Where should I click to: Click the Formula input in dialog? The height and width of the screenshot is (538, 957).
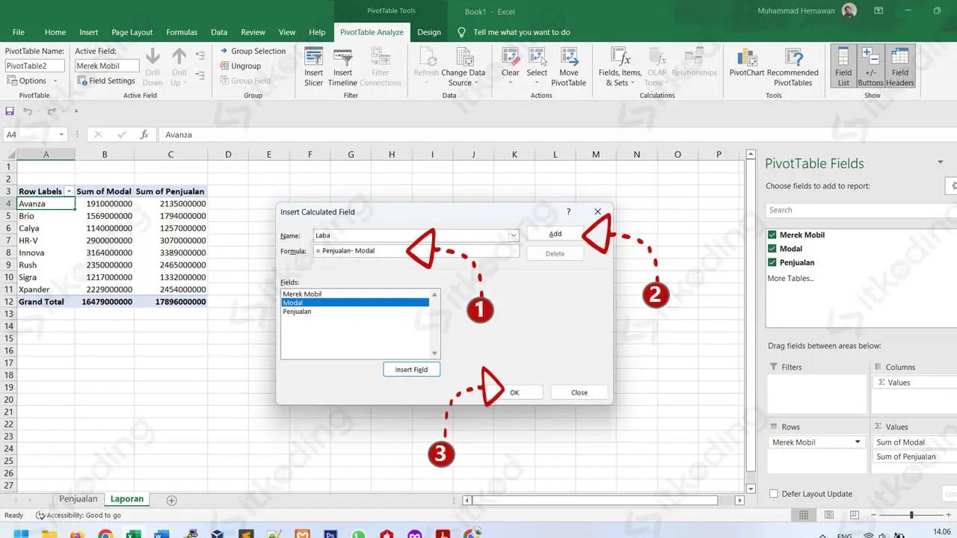tap(415, 251)
